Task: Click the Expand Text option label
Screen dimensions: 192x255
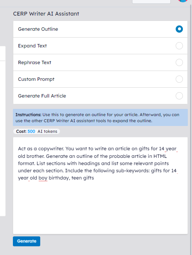Action: click(32, 46)
